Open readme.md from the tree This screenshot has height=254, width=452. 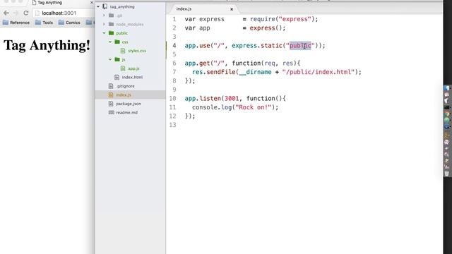(x=126, y=113)
